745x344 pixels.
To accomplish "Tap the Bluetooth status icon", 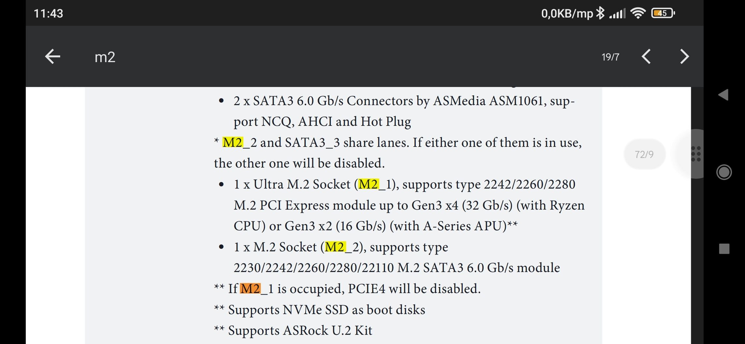I will (600, 13).
